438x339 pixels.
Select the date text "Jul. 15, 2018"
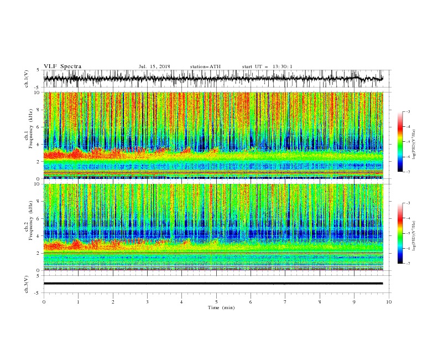[154, 66]
